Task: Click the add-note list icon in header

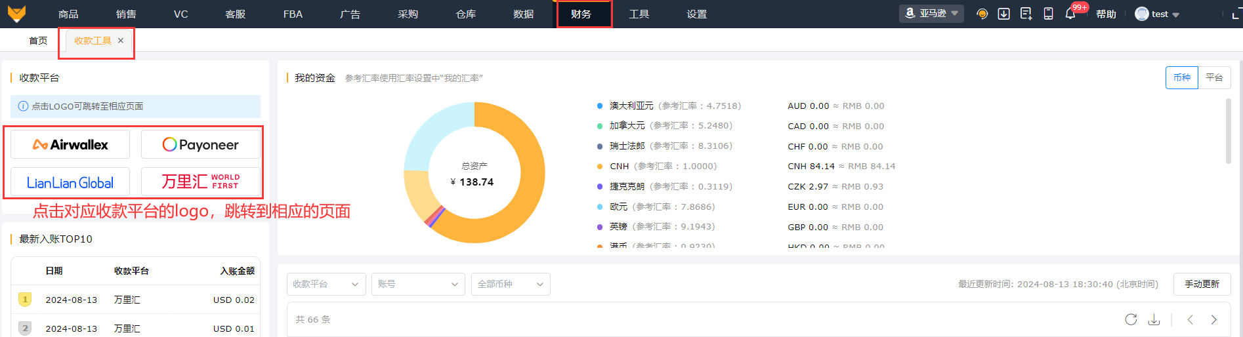Action: tap(1026, 14)
